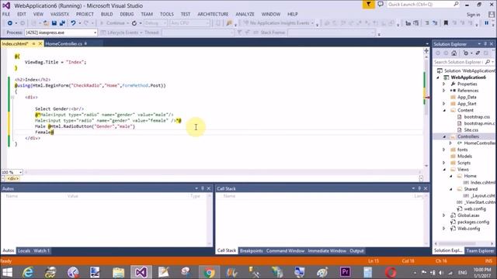Open Internet Explorer from the taskbar

[x=28, y=272]
